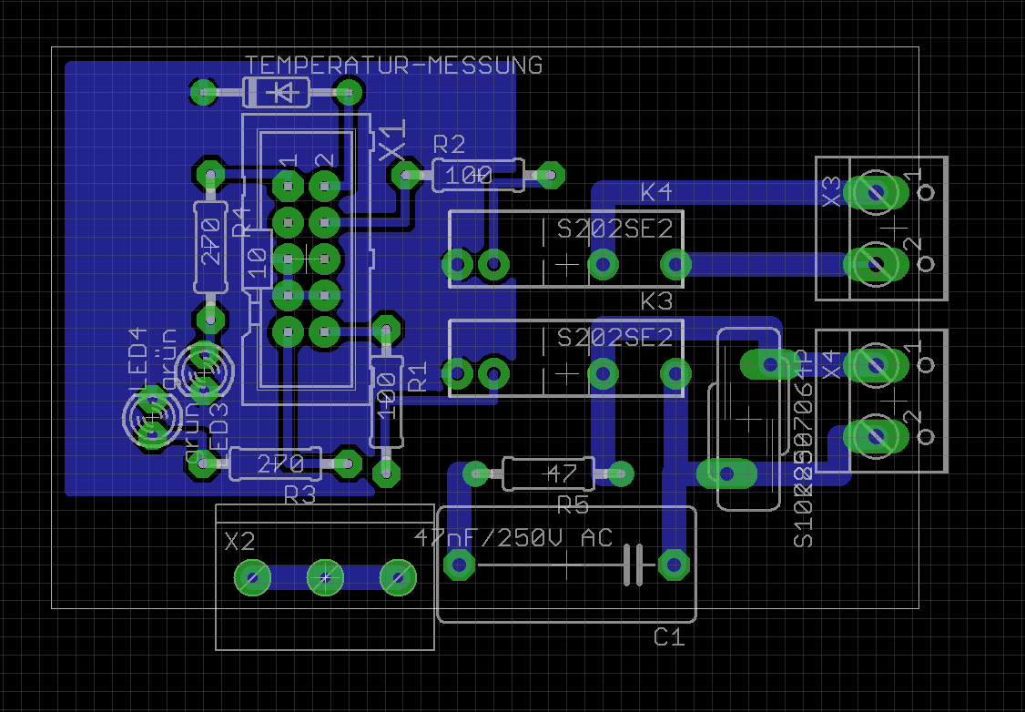Click the X2 connector label
1025x712 pixels.
tap(239, 542)
